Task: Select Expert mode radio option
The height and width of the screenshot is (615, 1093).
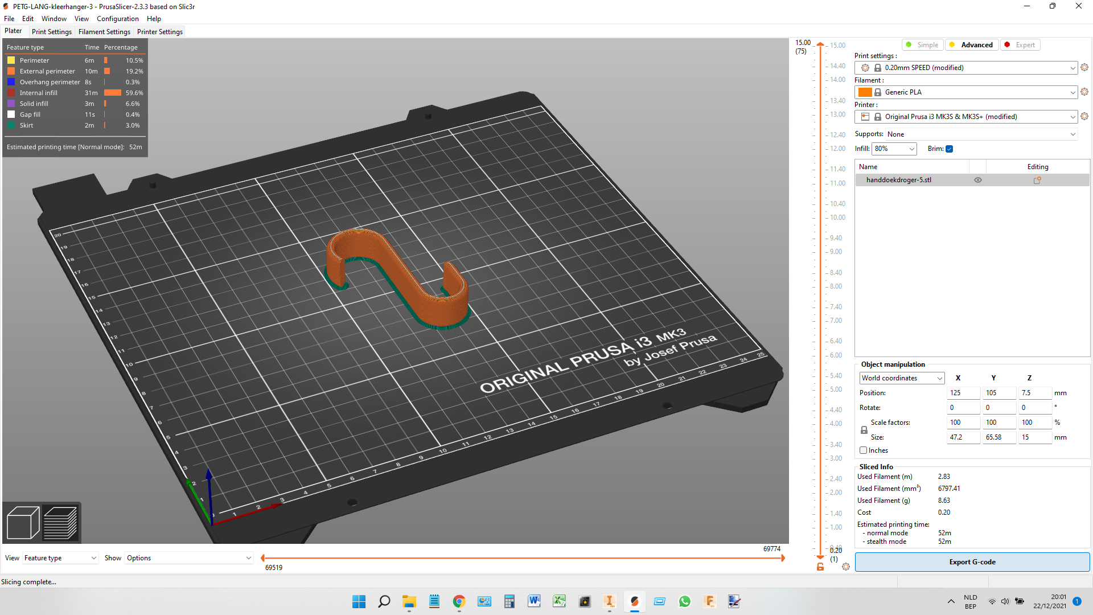Action: [1020, 45]
